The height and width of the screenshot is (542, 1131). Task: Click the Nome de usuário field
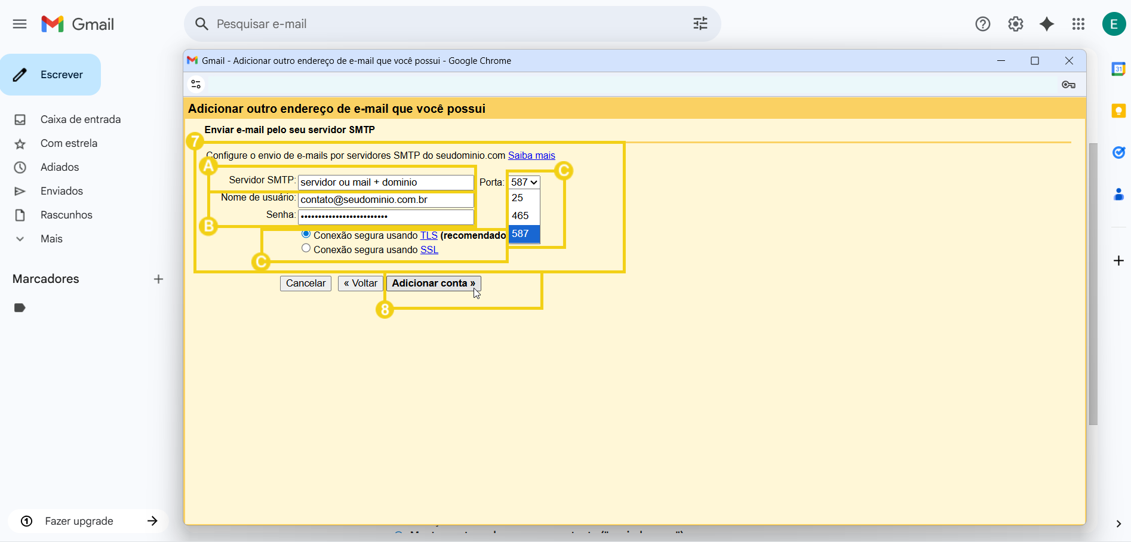tap(386, 199)
